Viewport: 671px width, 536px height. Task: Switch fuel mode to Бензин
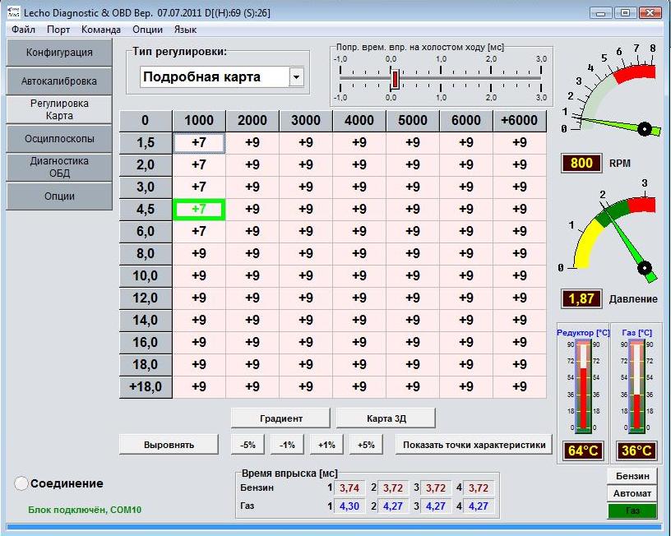(x=632, y=476)
